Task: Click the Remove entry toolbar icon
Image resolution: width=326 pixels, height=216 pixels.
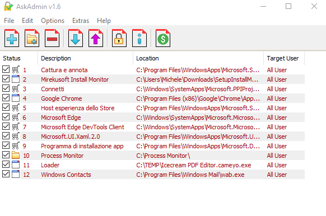Action: pos(52,38)
